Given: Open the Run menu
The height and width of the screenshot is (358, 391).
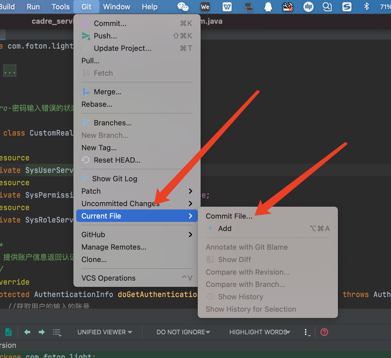Looking at the screenshot, I should pos(33,7).
